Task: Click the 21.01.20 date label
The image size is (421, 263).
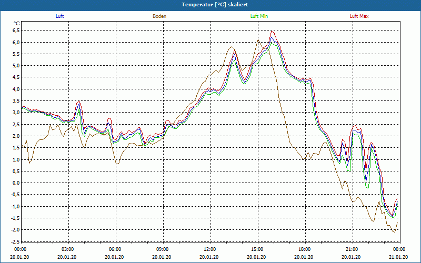Action: coord(399,257)
